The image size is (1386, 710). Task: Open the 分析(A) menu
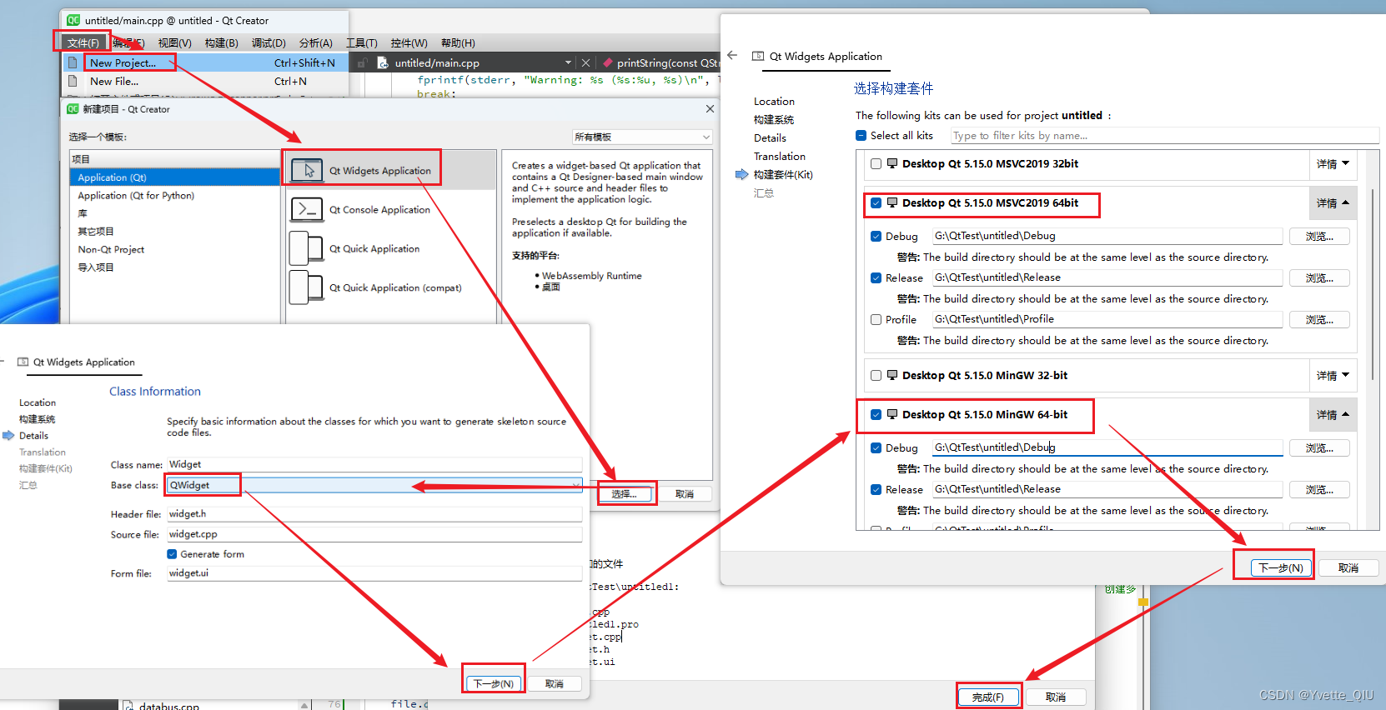(x=315, y=42)
